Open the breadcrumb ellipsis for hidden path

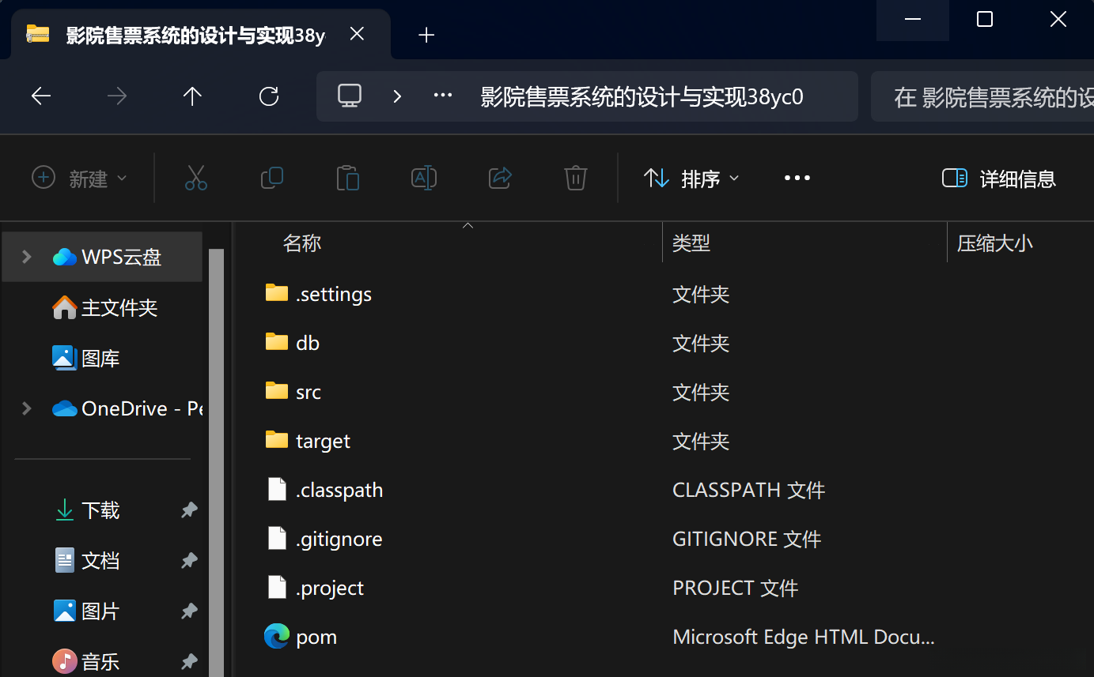[x=443, y=96]
